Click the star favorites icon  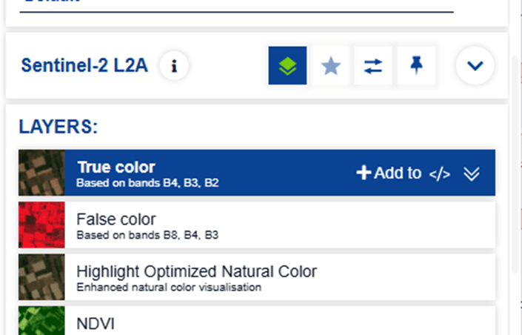coord(330,66)
